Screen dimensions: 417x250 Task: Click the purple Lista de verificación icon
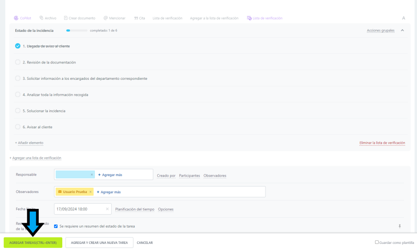pyautogui.click(x=249, y=18)
